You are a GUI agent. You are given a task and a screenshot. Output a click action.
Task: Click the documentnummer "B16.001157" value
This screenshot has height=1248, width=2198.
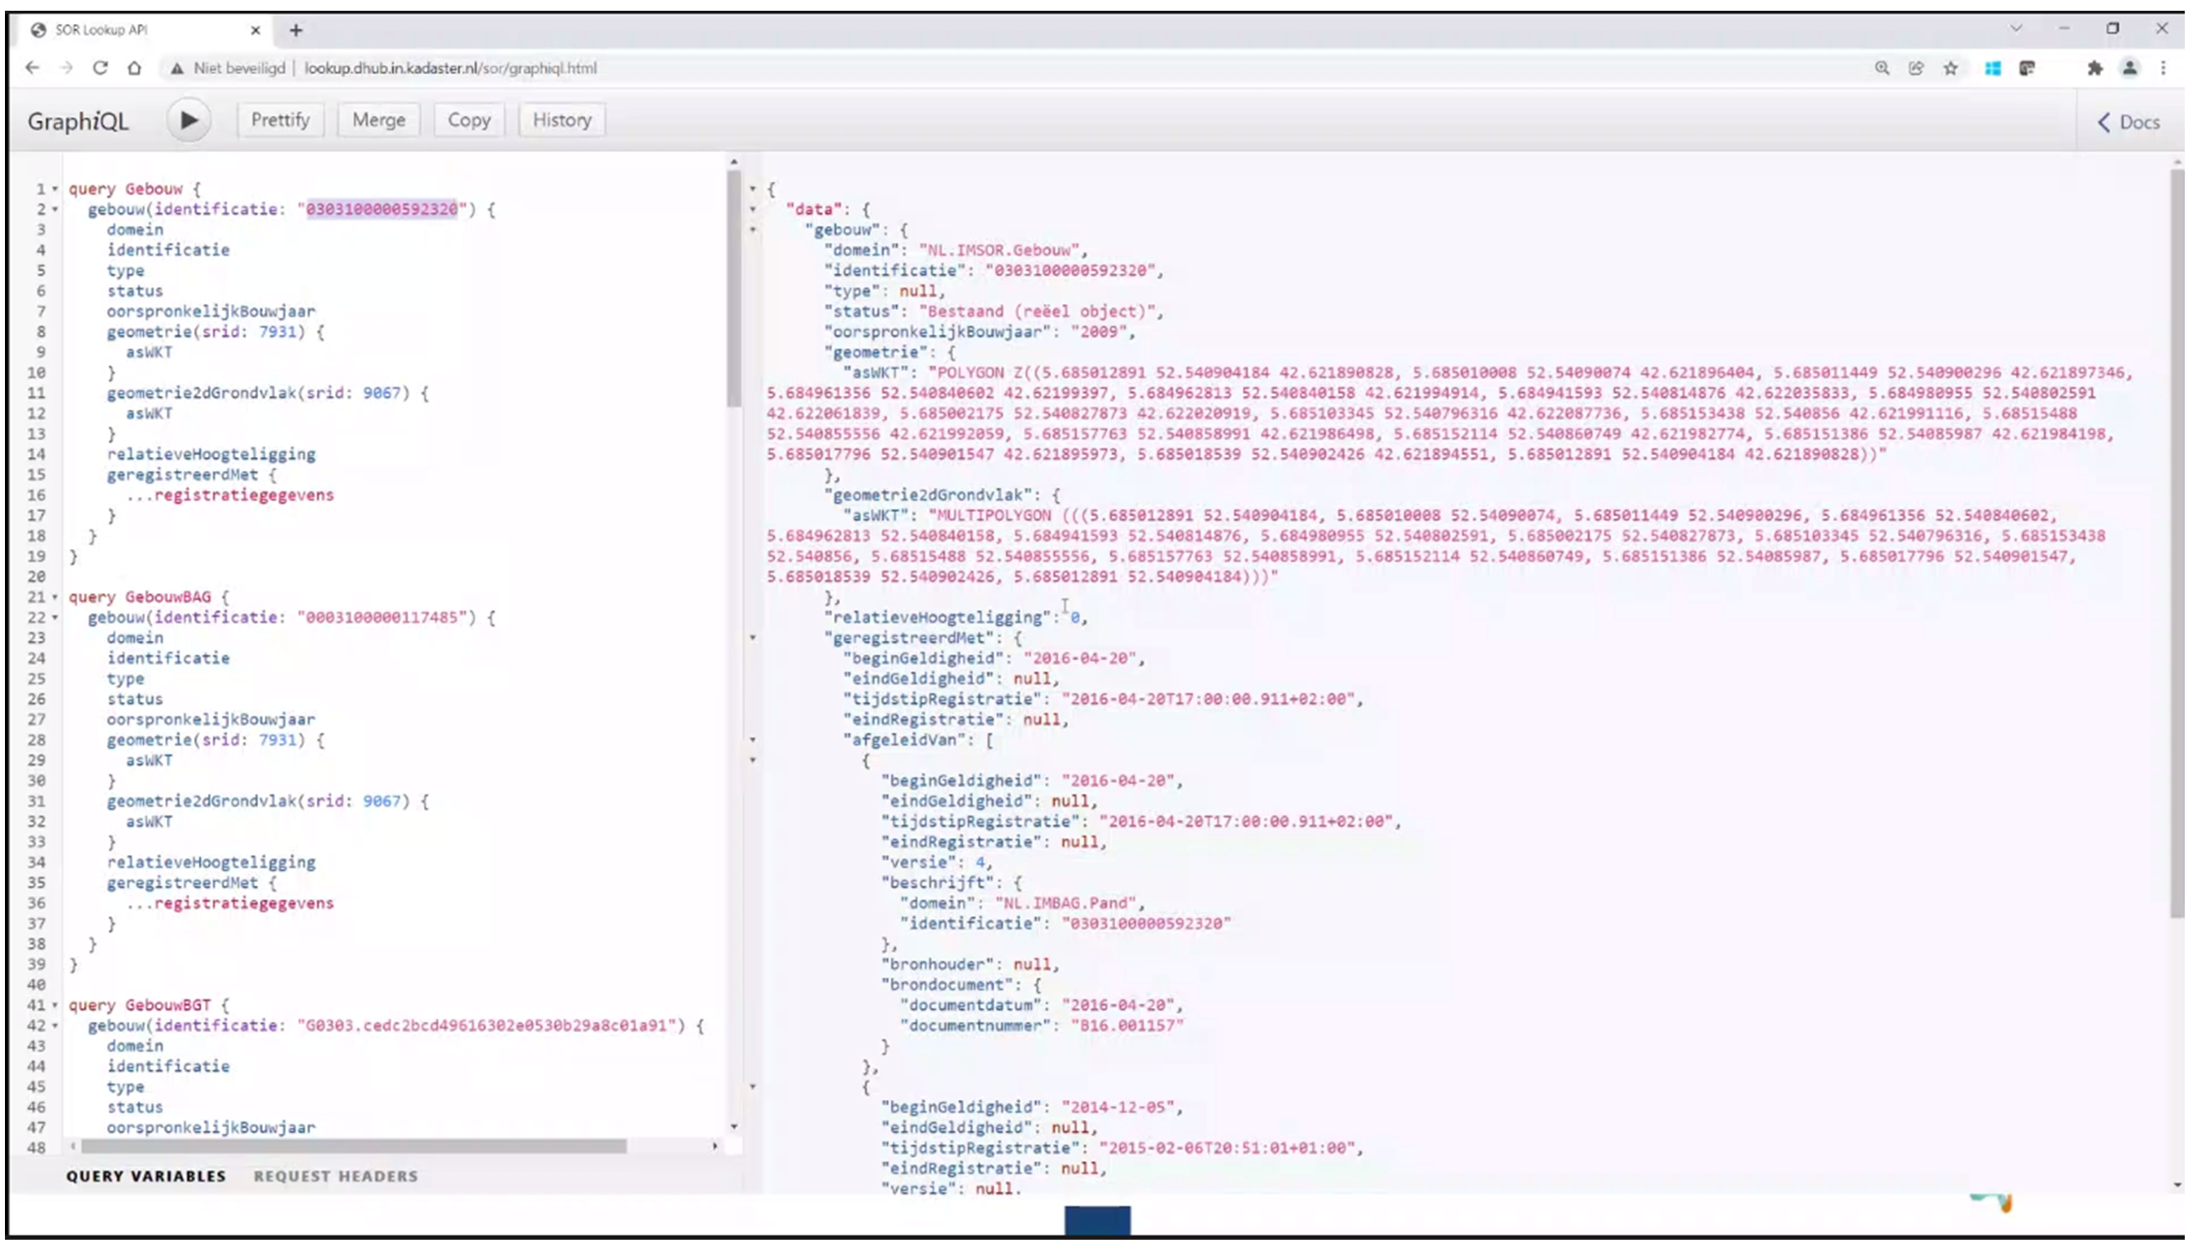[x=1128, y=1026]
